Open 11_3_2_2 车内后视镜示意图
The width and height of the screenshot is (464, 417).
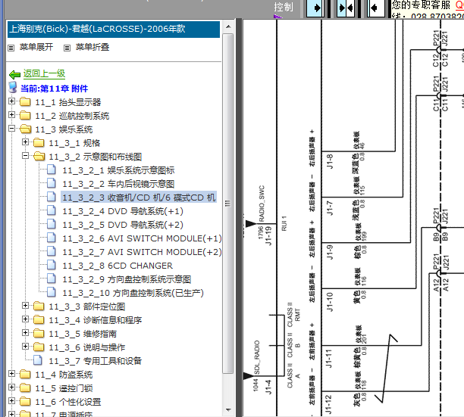[118, 184]
